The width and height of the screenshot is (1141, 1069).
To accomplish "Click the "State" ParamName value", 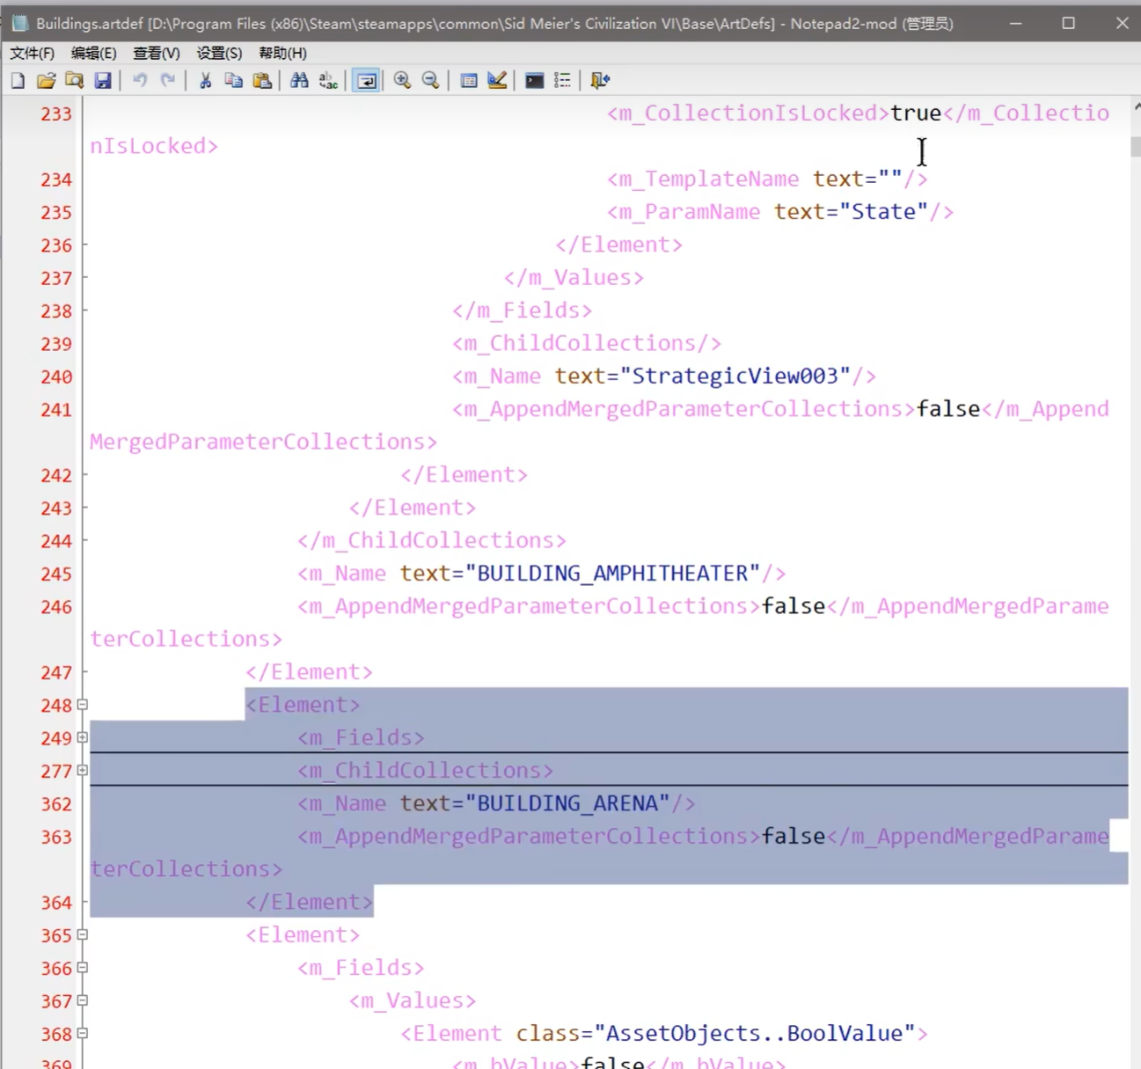I will click(x=884, y=212).
